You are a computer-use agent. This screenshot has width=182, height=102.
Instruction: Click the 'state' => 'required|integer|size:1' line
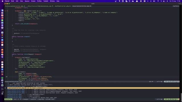[32, 67]
